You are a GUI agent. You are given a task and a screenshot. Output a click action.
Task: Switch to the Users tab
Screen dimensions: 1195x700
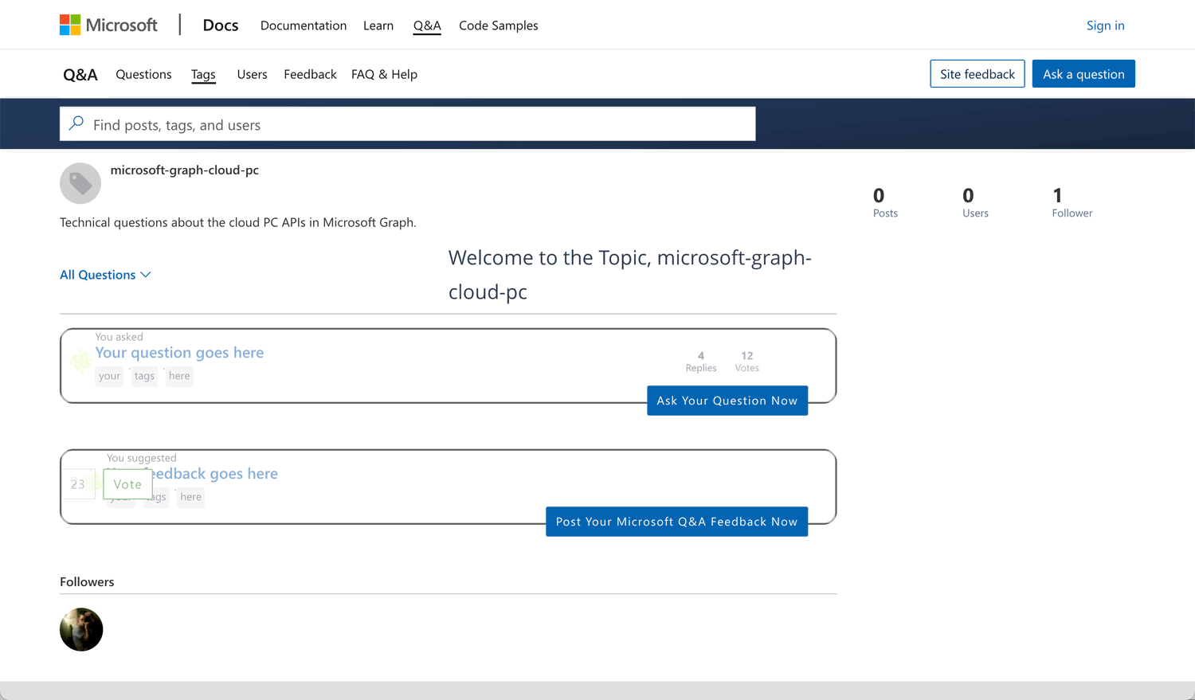click(252, 74)
